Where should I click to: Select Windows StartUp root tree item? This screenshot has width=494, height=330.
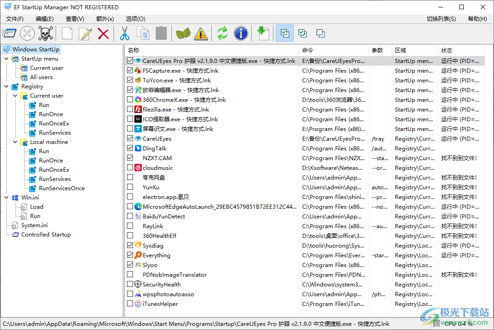pyautogui.click(x=36, y=50)
